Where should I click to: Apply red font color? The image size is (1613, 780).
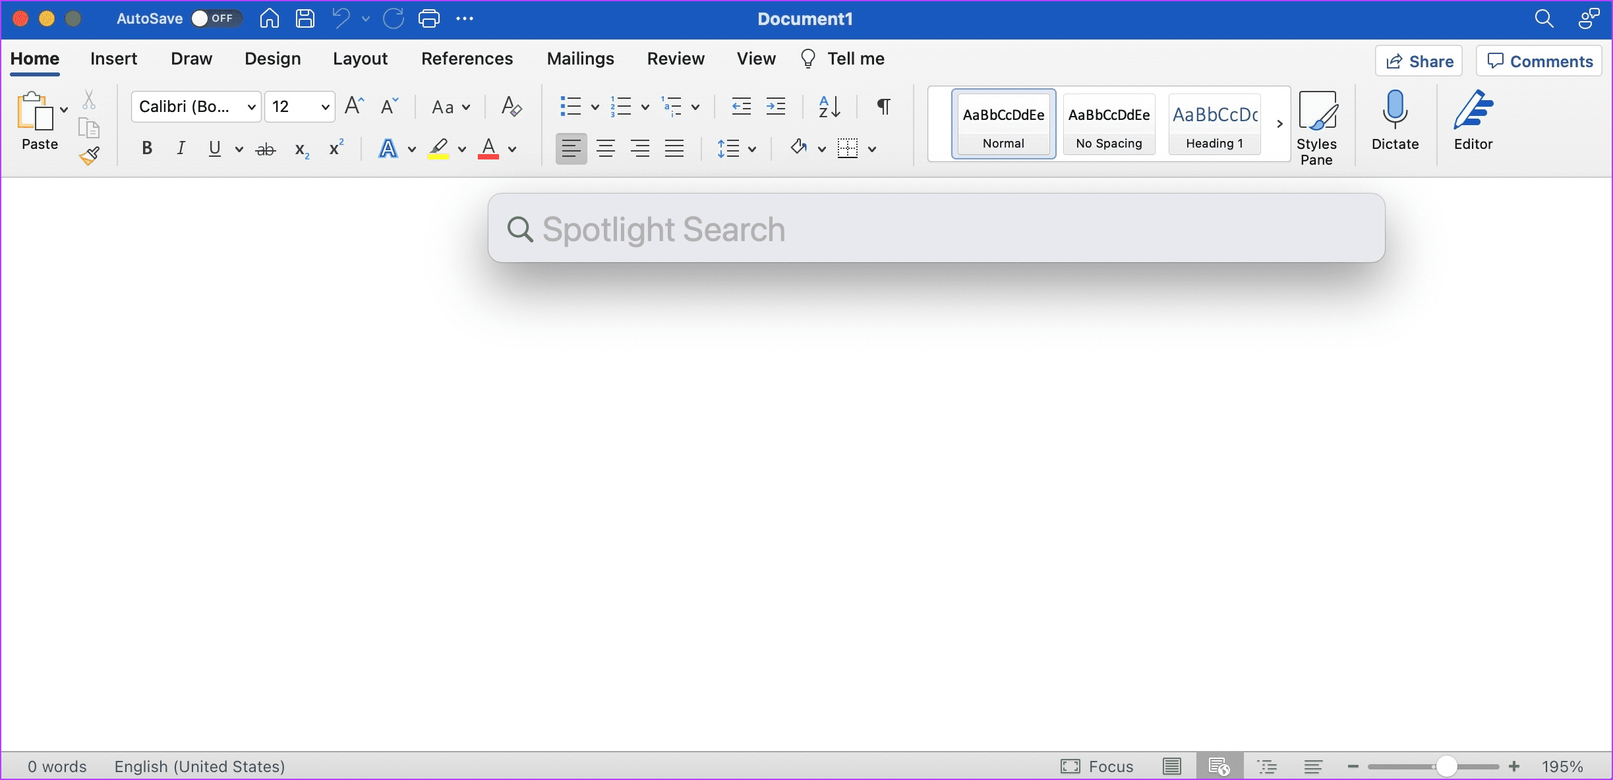[488, 148]
